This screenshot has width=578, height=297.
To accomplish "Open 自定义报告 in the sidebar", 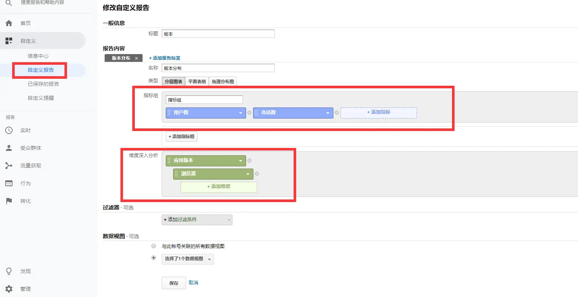I will [x=41, y=70].
